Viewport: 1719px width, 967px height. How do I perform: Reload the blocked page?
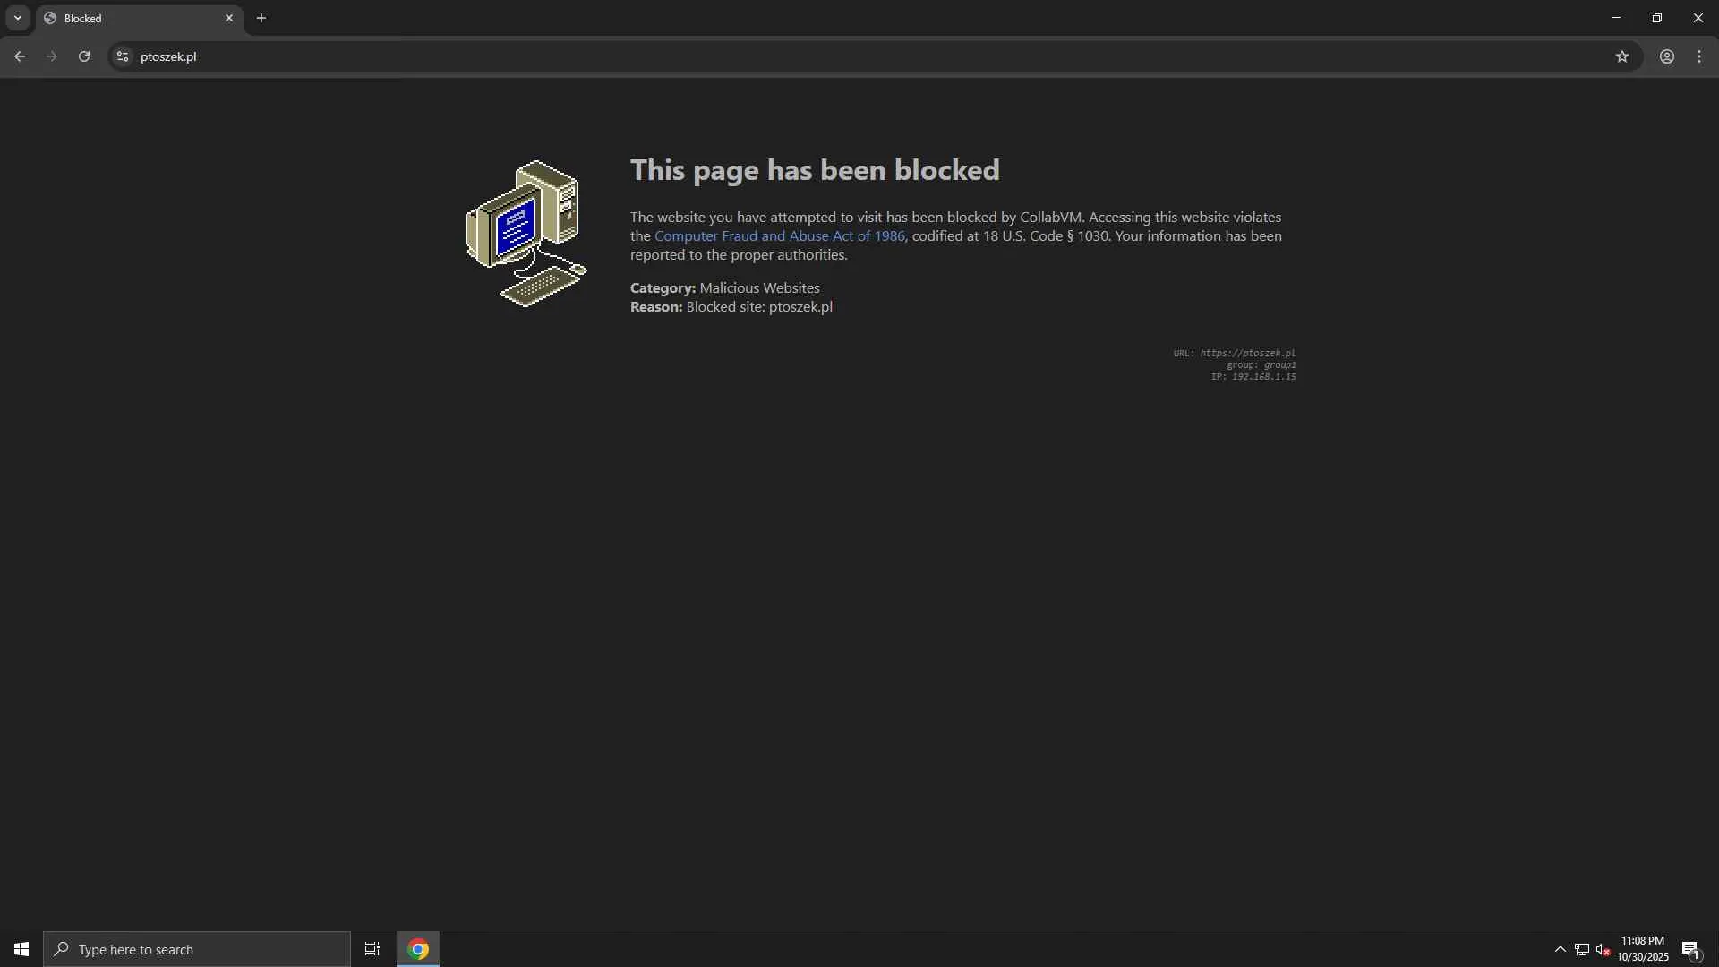[x=84, y=56]
